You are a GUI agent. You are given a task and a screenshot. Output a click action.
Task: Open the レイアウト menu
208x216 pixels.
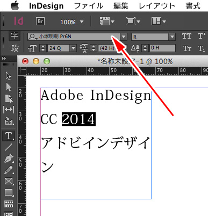(157, 6)
